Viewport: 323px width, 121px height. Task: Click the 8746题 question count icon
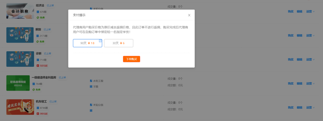click(38, 108)
